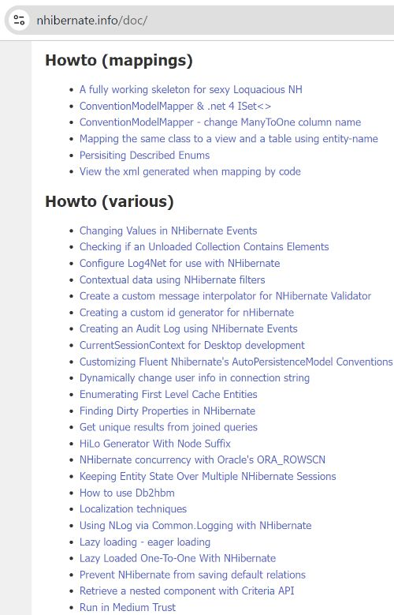
Task: Open 'Contextual data using NHibernate filters'
Action: click(173, 279)
